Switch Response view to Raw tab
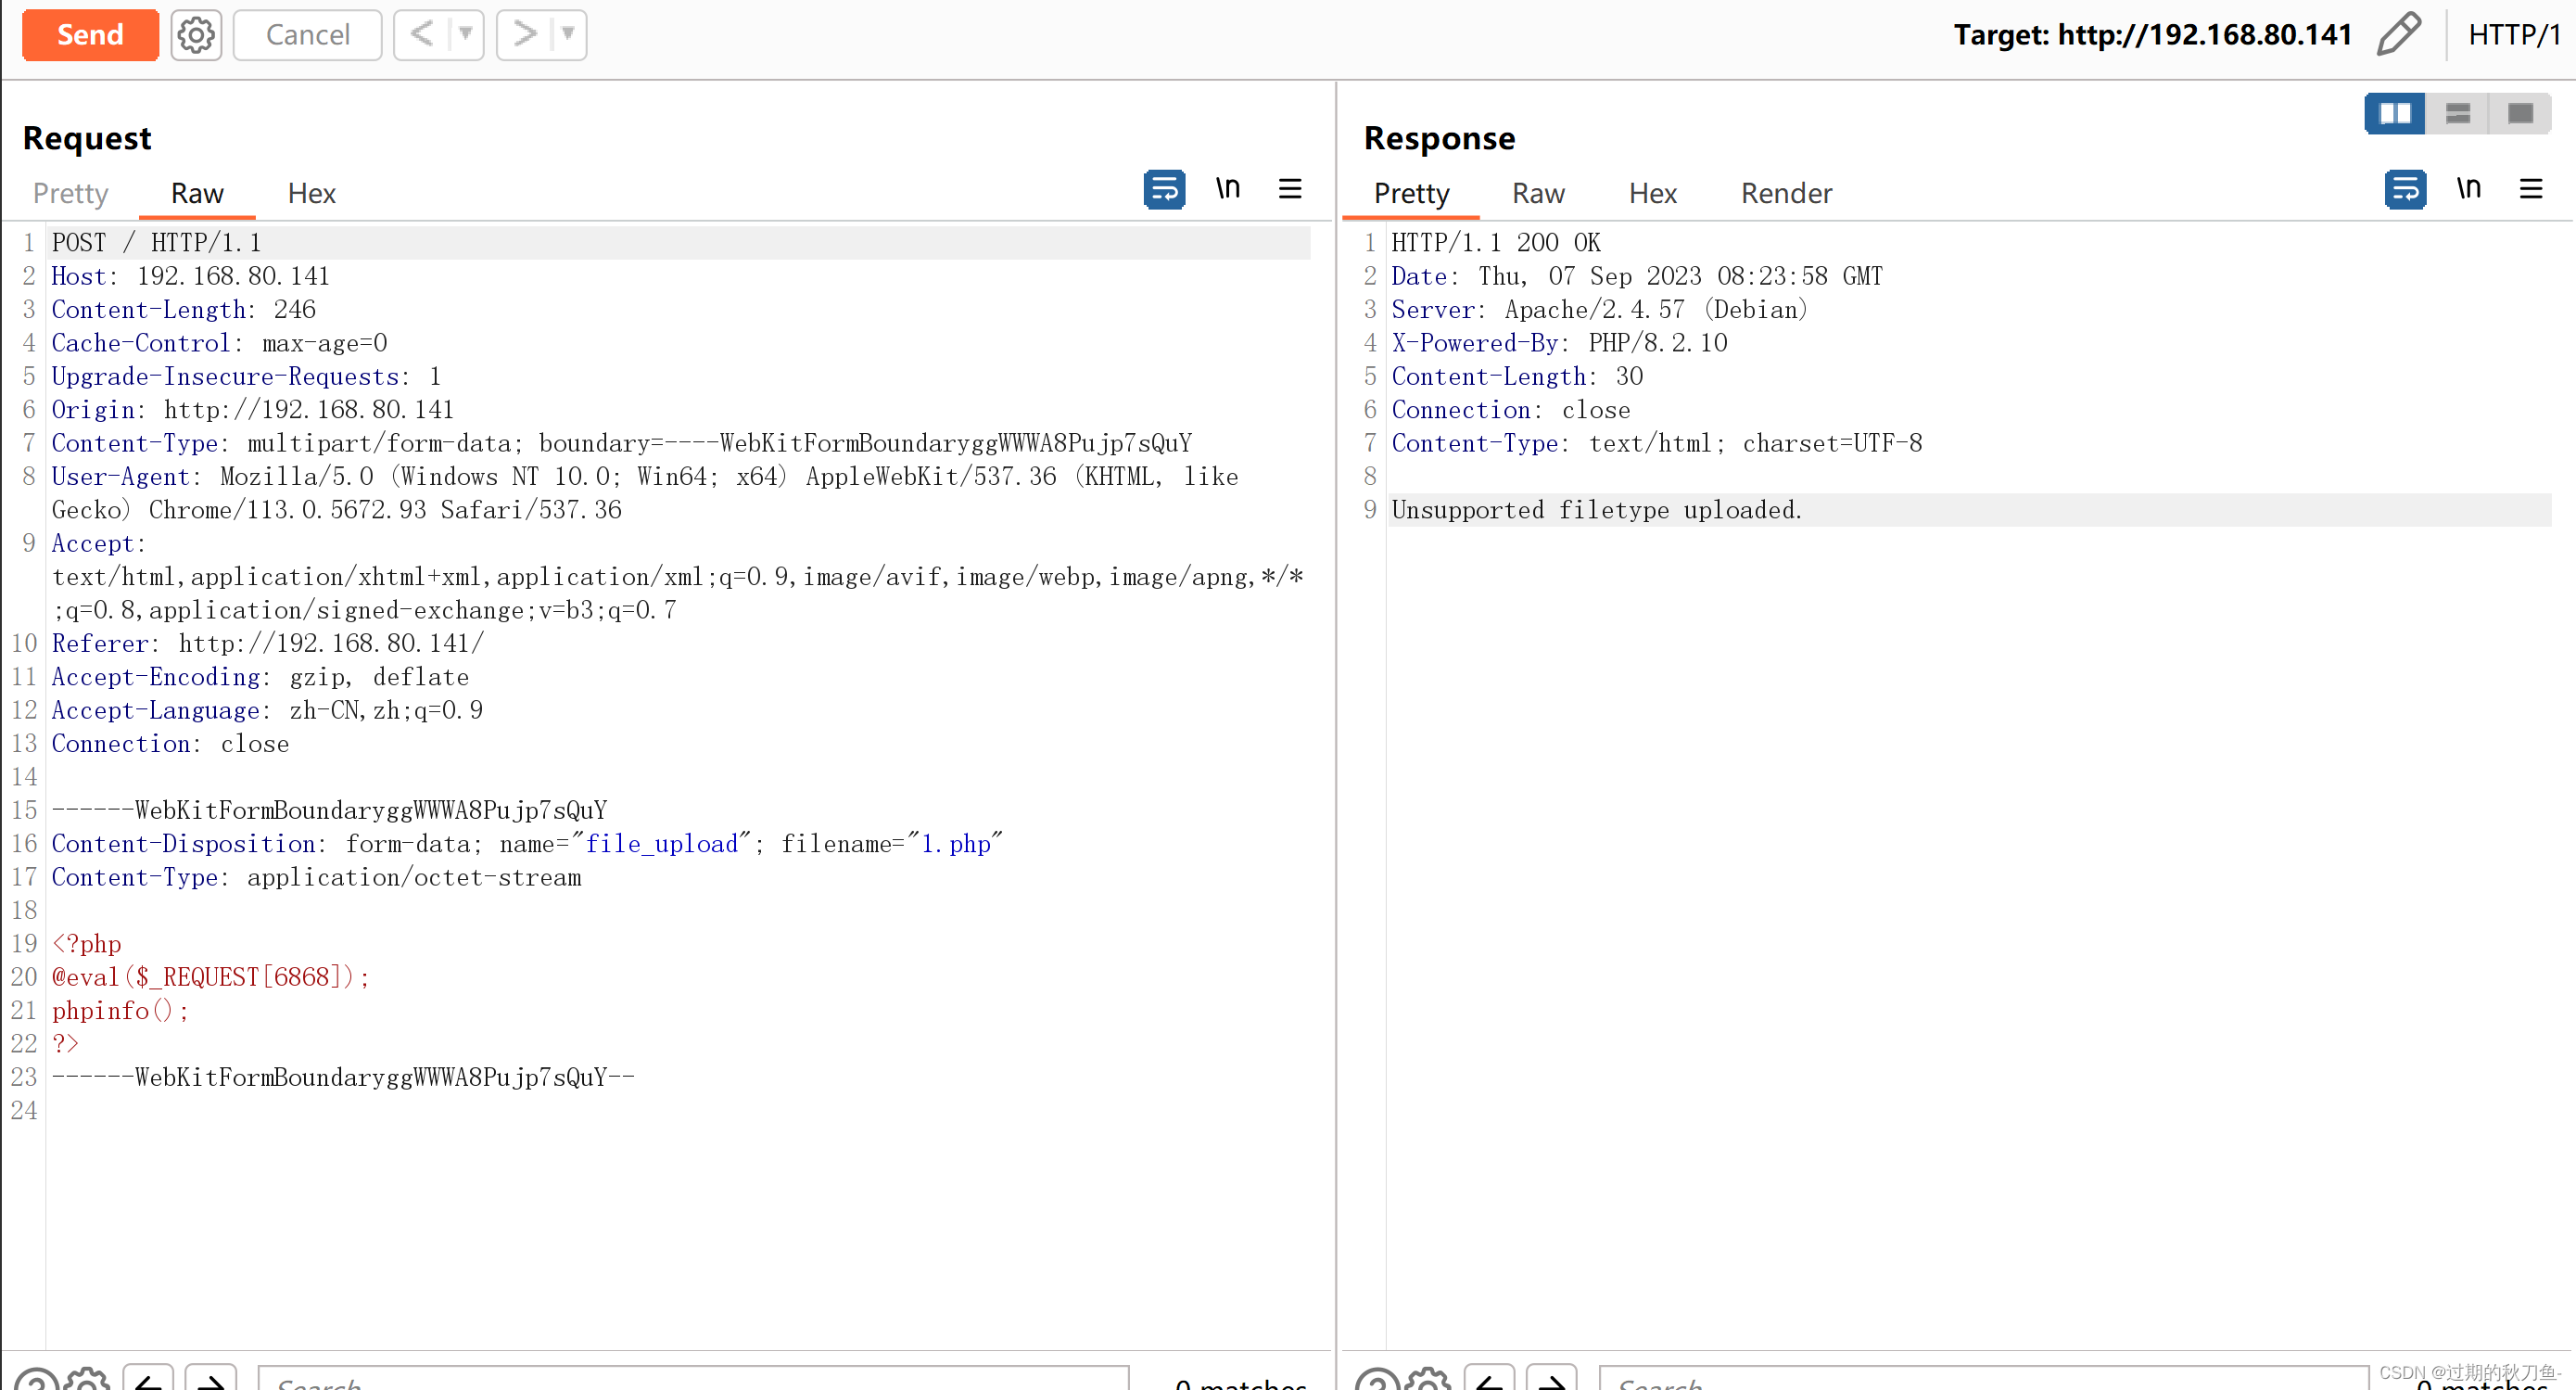This screenshot has width=2576, height=1390. [x=1538, y=193]
